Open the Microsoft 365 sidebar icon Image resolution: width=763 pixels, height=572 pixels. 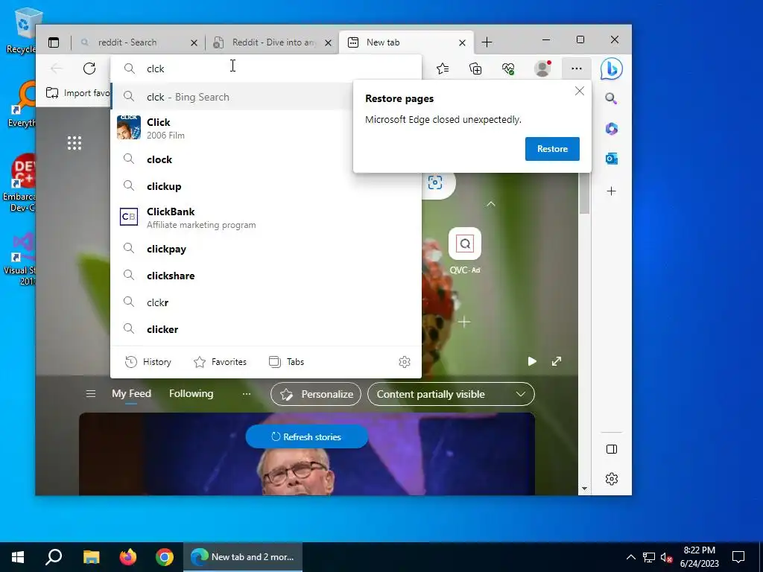[x=611, y=129]
